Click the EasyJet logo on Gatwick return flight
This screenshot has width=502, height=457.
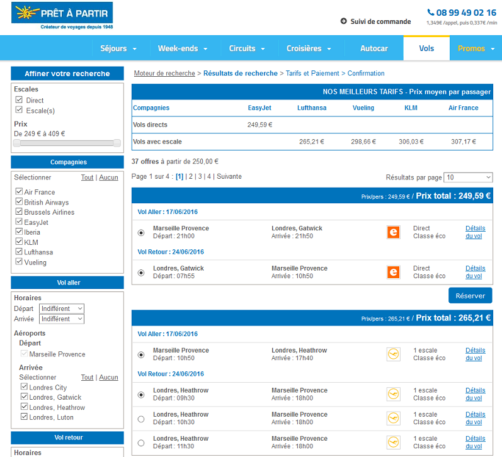pyautogui.click(x=393, y=272)
